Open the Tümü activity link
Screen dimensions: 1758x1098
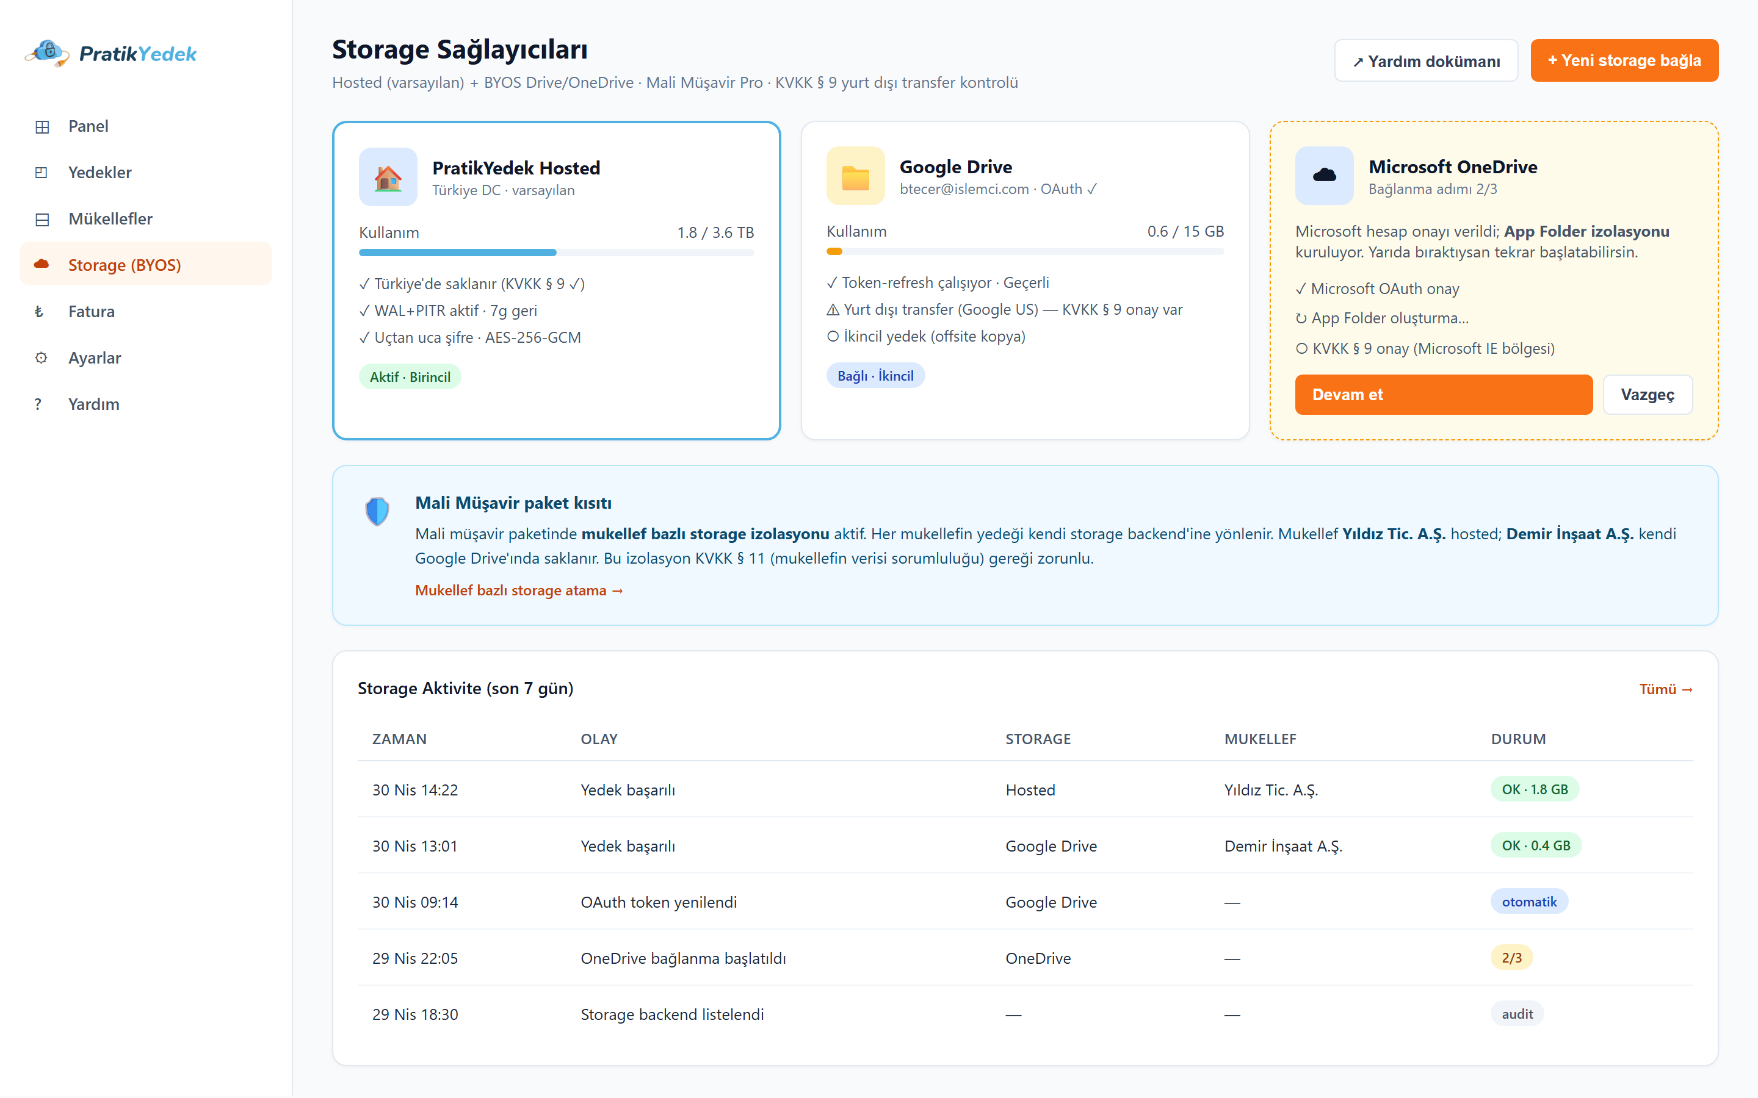point(1665,689)
